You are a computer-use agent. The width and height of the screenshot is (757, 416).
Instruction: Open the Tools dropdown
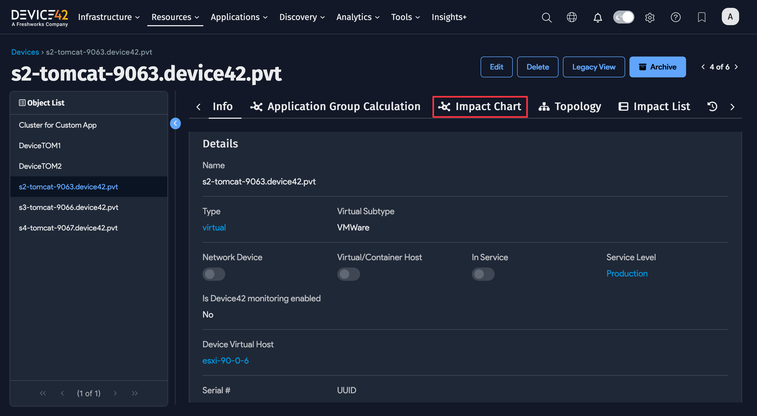[x=405, y=17]
